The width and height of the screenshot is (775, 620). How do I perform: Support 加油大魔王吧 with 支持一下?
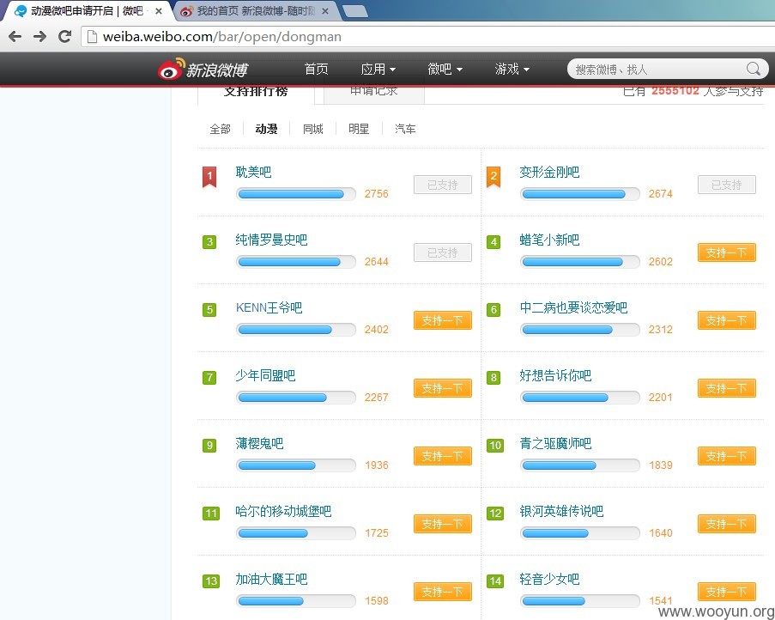[x=442, y=592]
